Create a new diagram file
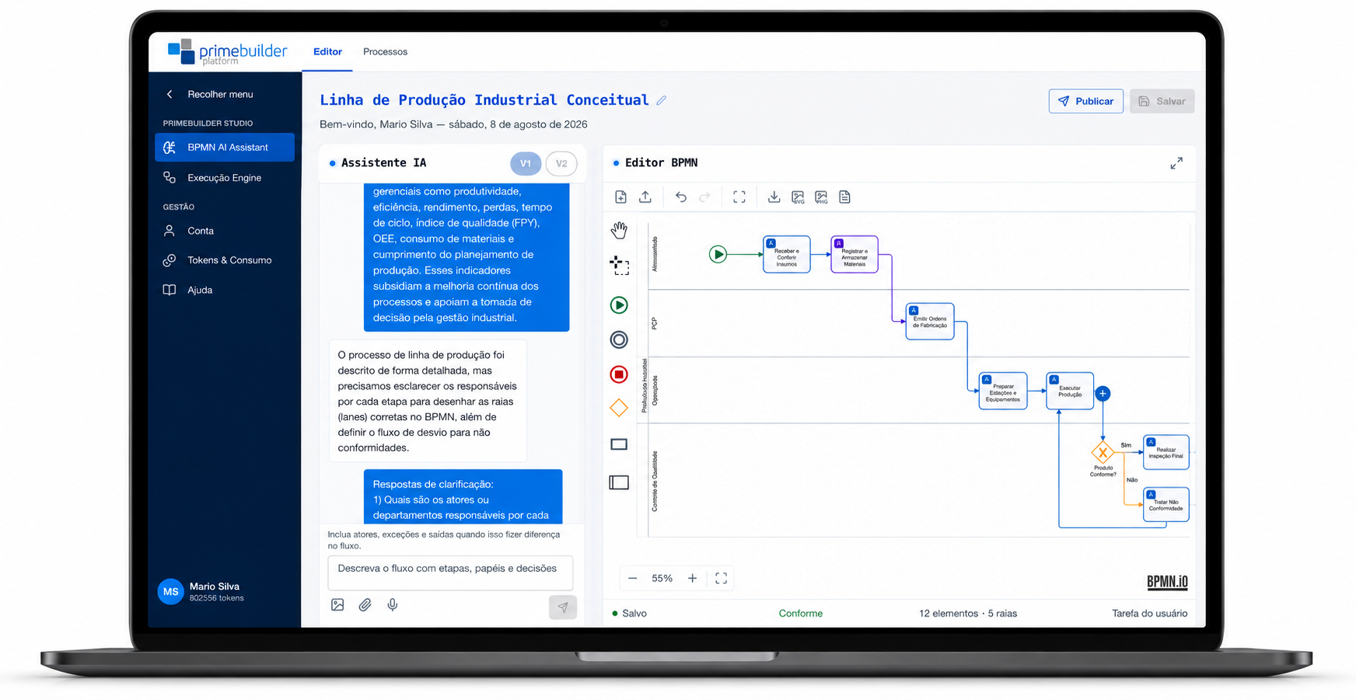This screenshot has width=1356, height=700. point(620,197)
